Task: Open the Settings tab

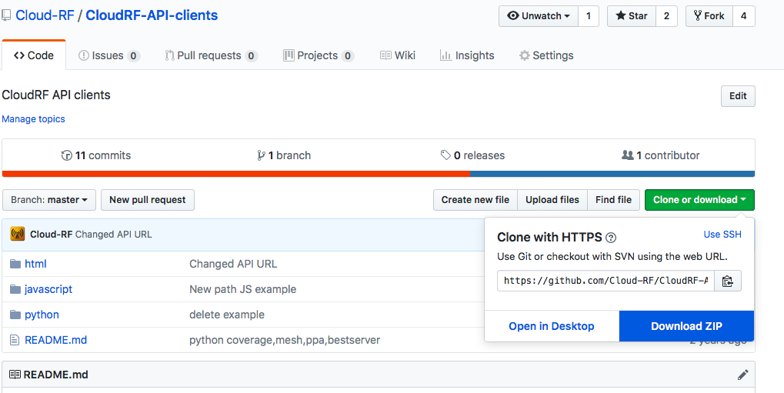Action: coord(546,55)
